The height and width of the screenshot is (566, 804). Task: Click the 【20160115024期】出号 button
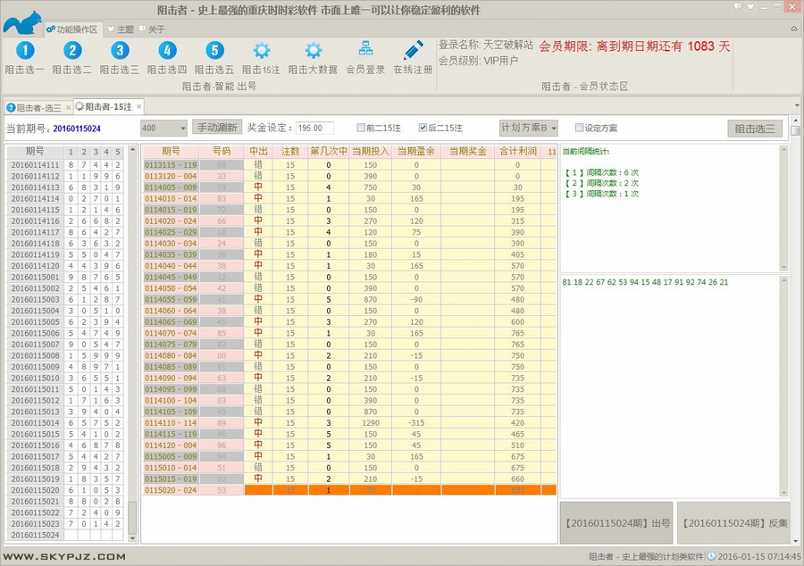[x=616, y=523]
